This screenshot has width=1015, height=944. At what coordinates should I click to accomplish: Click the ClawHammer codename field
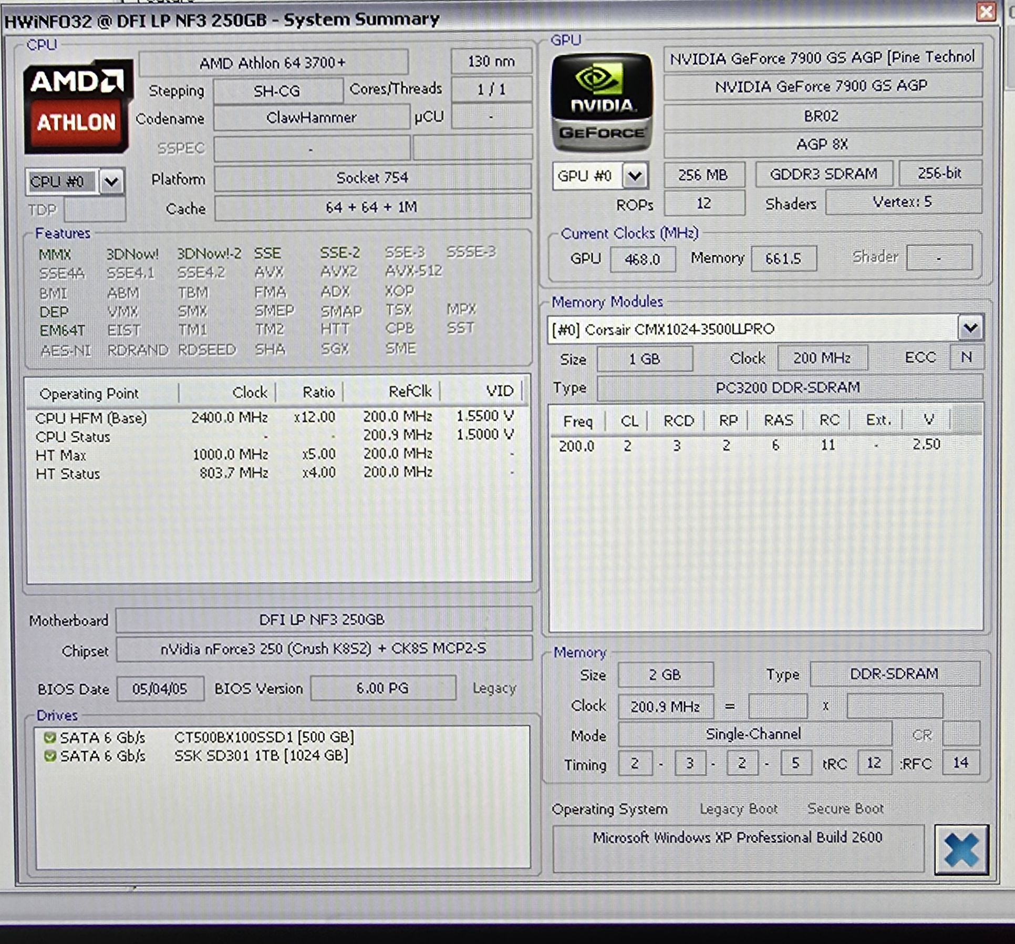pos(311,118)
